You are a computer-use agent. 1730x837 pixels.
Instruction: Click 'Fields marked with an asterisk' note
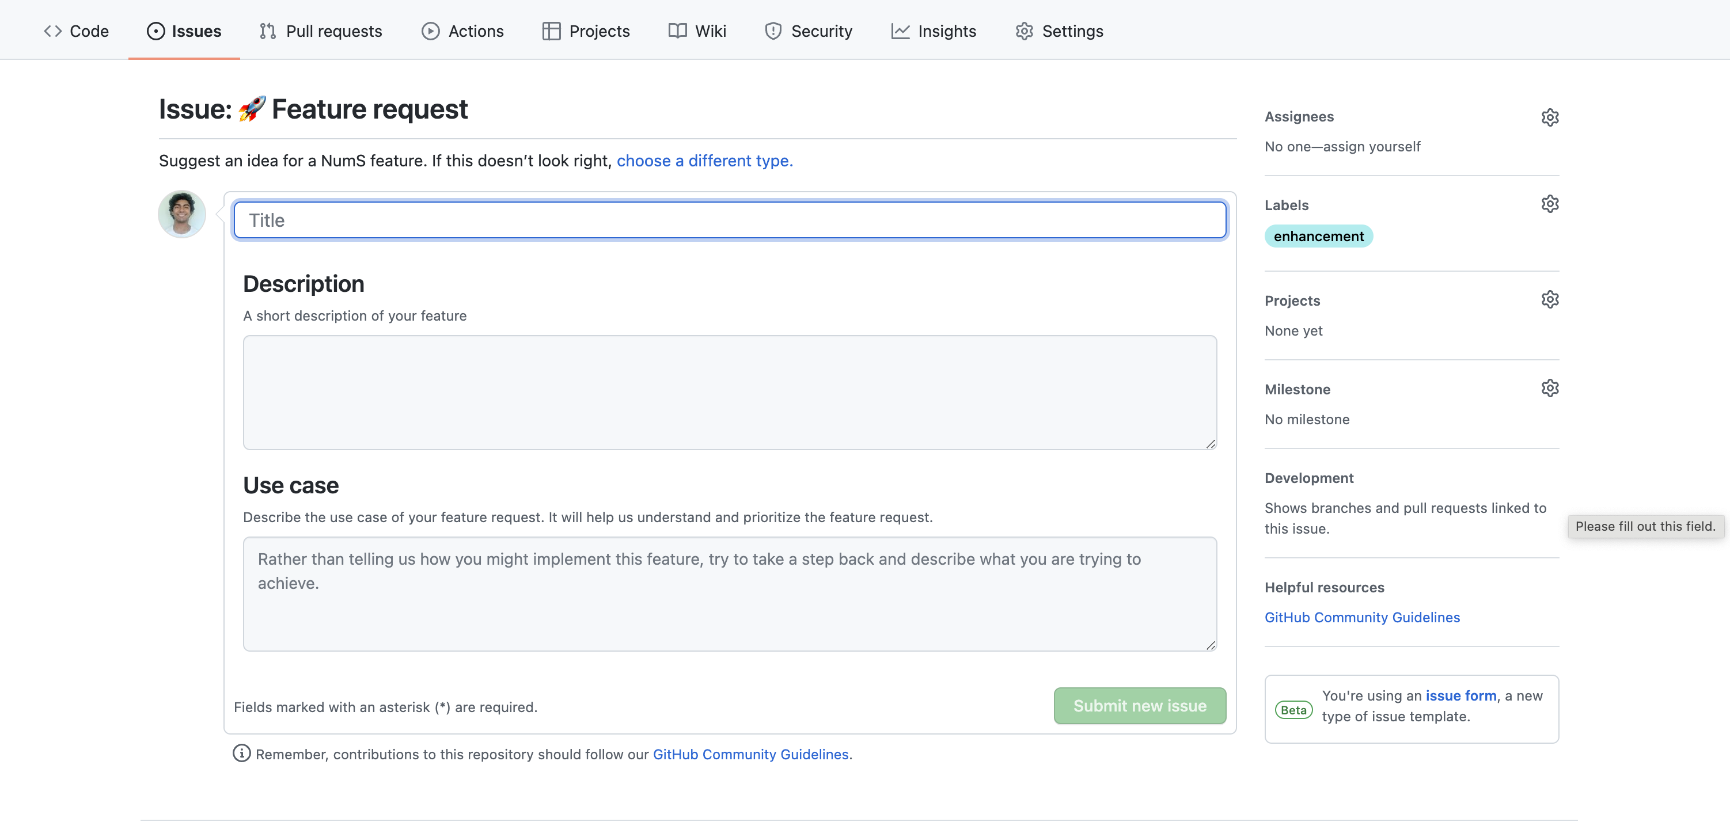(385, 707)
